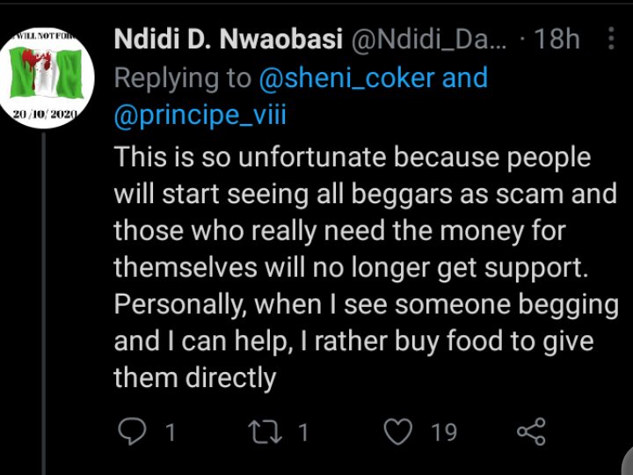The height and width of the screenshot is (475, 633).
Task: Open tweet starting "This is so unfortunate"
Action: pyautogui.click(x=366, y=267)
